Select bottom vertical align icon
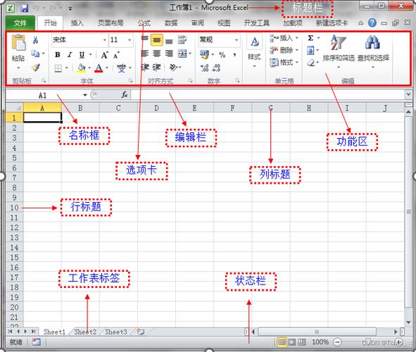Viewport: 416px width, 352px height. [x=169, y=40]
